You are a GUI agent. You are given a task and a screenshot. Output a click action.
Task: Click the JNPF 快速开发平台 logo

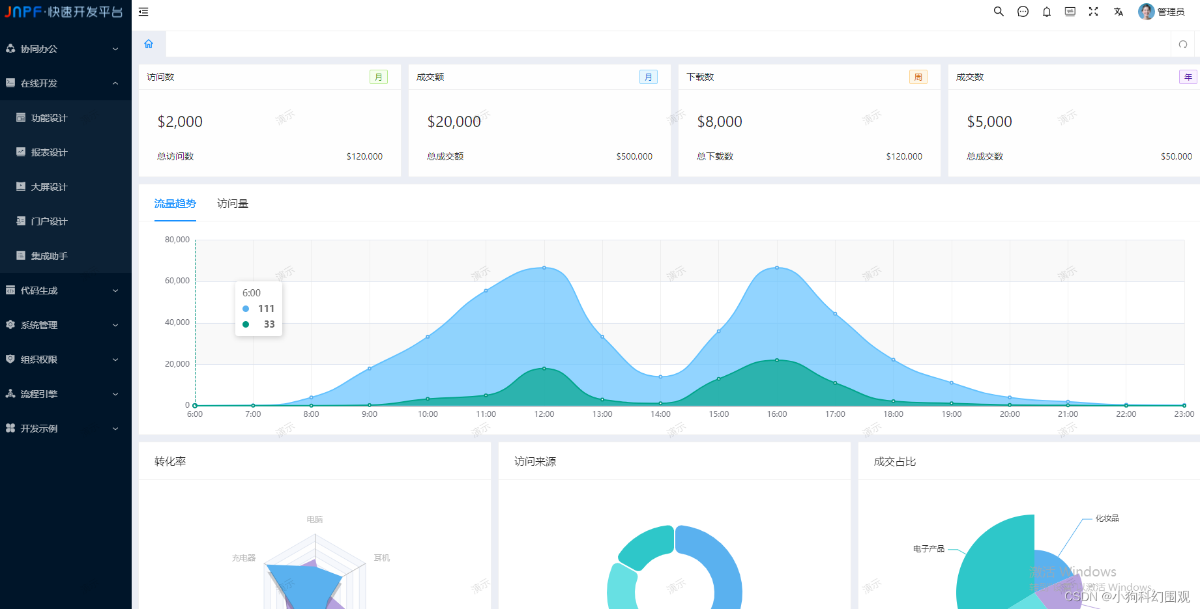click(x=64, y=12)
